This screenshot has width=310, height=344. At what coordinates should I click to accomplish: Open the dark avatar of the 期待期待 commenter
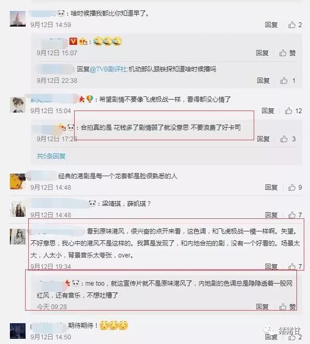click(x=18, y=331)
